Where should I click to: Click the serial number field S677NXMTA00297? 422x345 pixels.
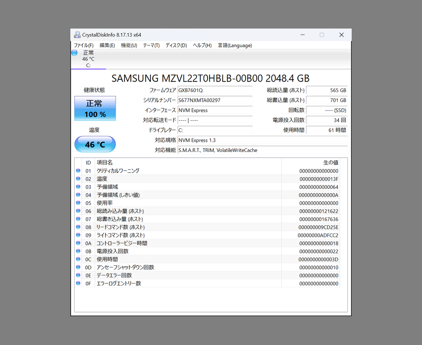[215, 100]
